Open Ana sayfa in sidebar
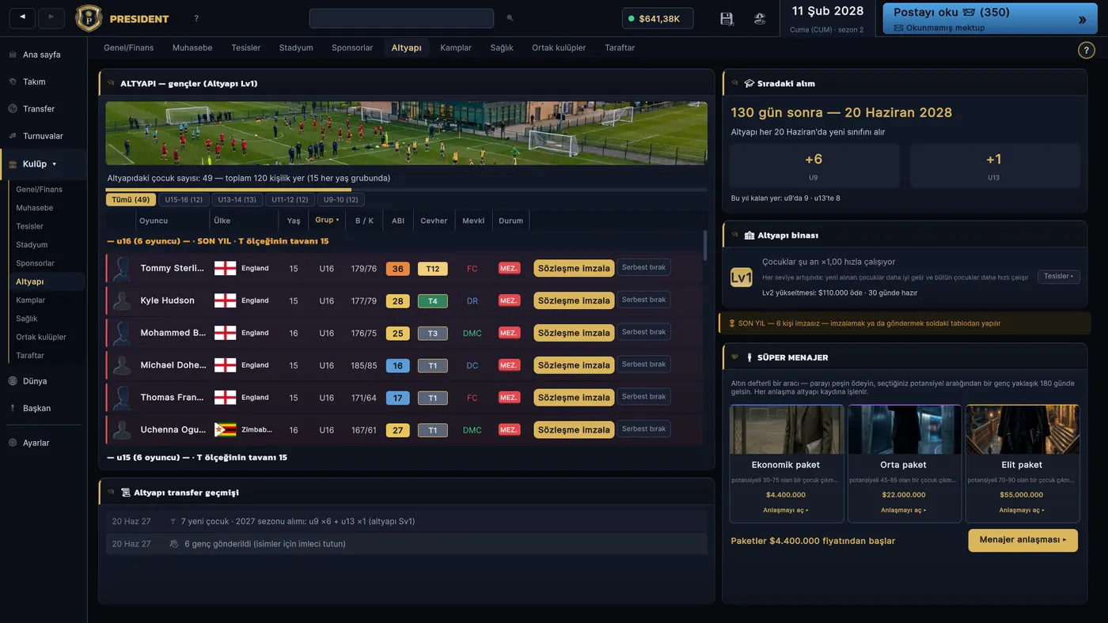The image size is (1108, 623). point(41,55)
